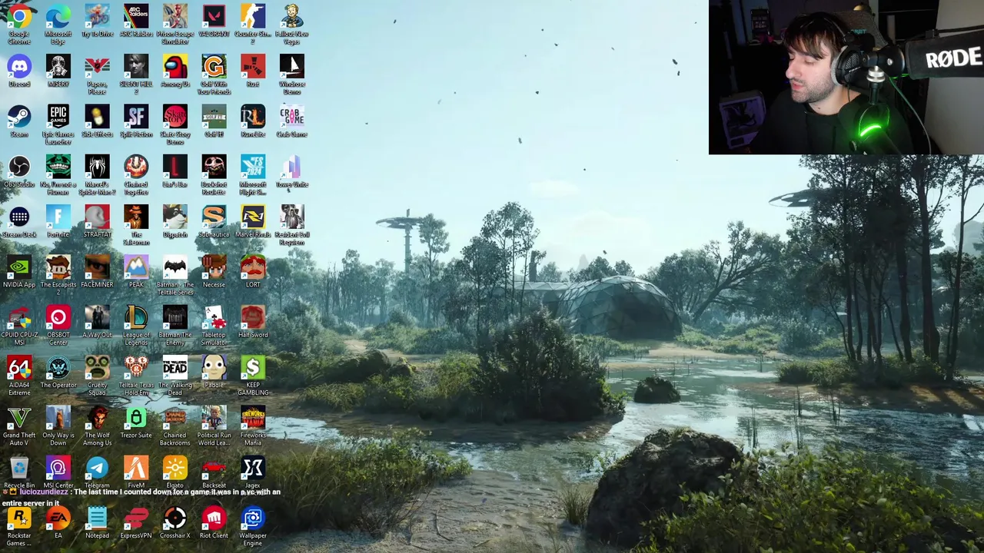The height and width of the screenshot is (553, 984).
Task: Select the MISERY game icon
Action: [58, 67]
